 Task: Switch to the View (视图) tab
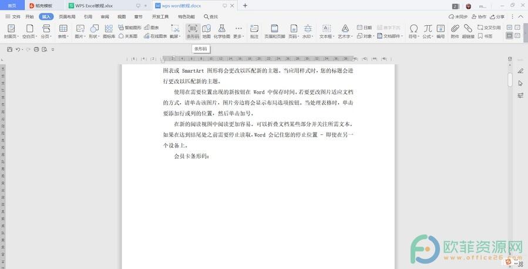click(122, 16)
